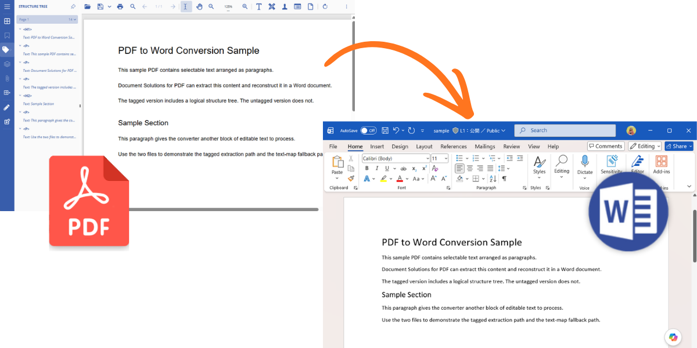Click the Format Painter brush in Word
Screen dimensions: 697x348
[351, 179]
